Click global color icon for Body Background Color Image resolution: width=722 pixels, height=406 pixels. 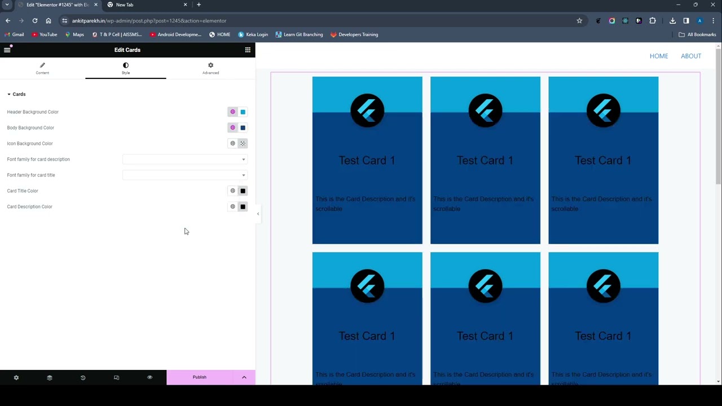[x=232, y=127]
